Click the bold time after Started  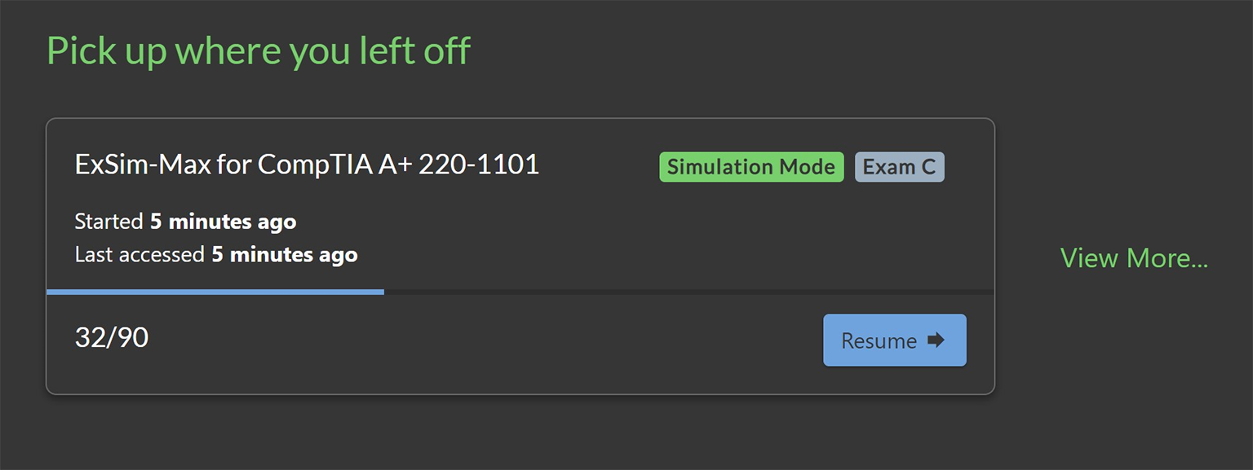pyautogui.click(x=223, y=222)
